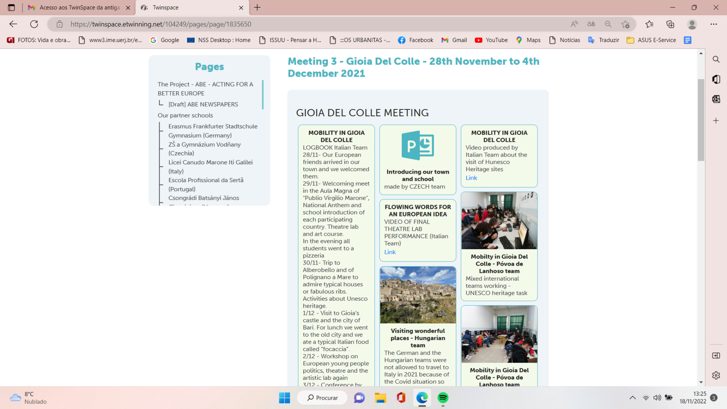Screen dimensions: 727x409
Task: Open the Traduzir bookmark
Action: 603,40
